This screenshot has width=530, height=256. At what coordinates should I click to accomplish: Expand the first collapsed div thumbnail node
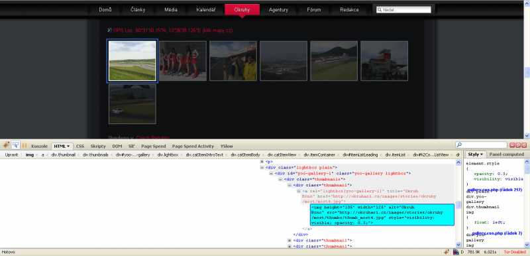(290, 241)
